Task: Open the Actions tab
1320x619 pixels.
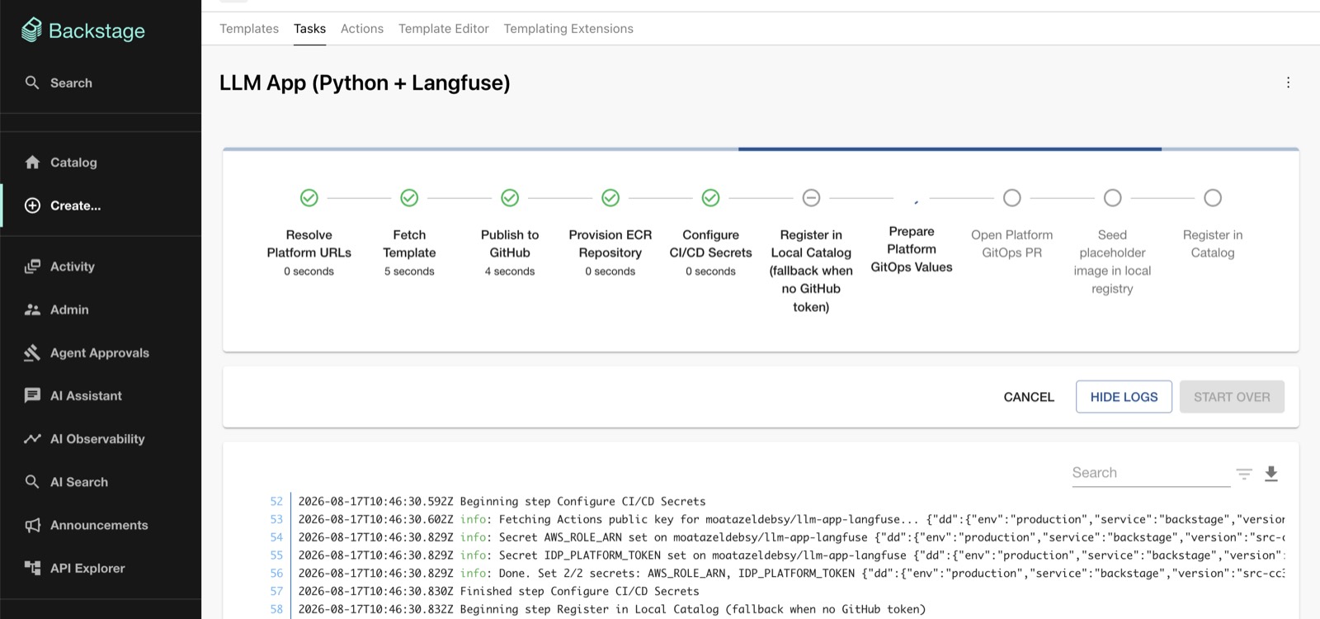Action: point(362,29)
